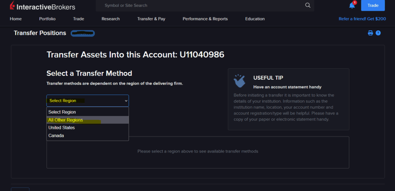The image size is (395, 191).
Task: Open the Performance & Reports menu
Action: (205, 19)
